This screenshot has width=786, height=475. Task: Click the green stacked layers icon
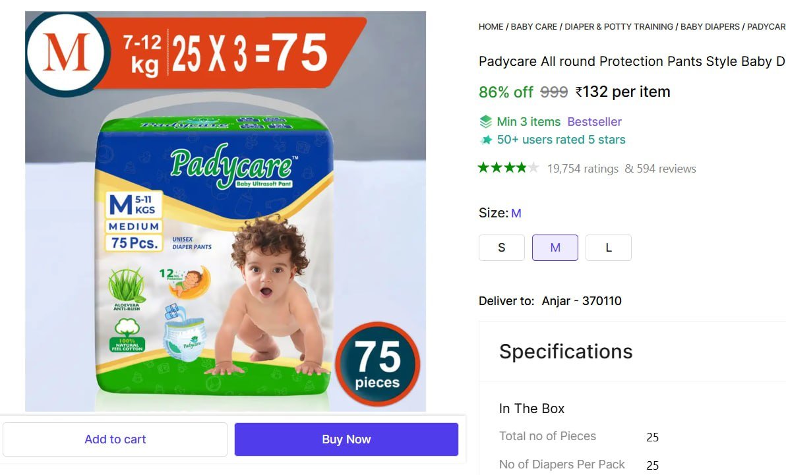(485, 122)
